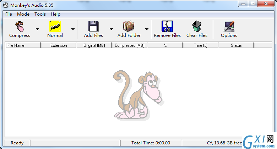Viewport: 277px width, 149px height.
Task: Expand the Add Folder dropdown arrow
Action: point(147,29)
